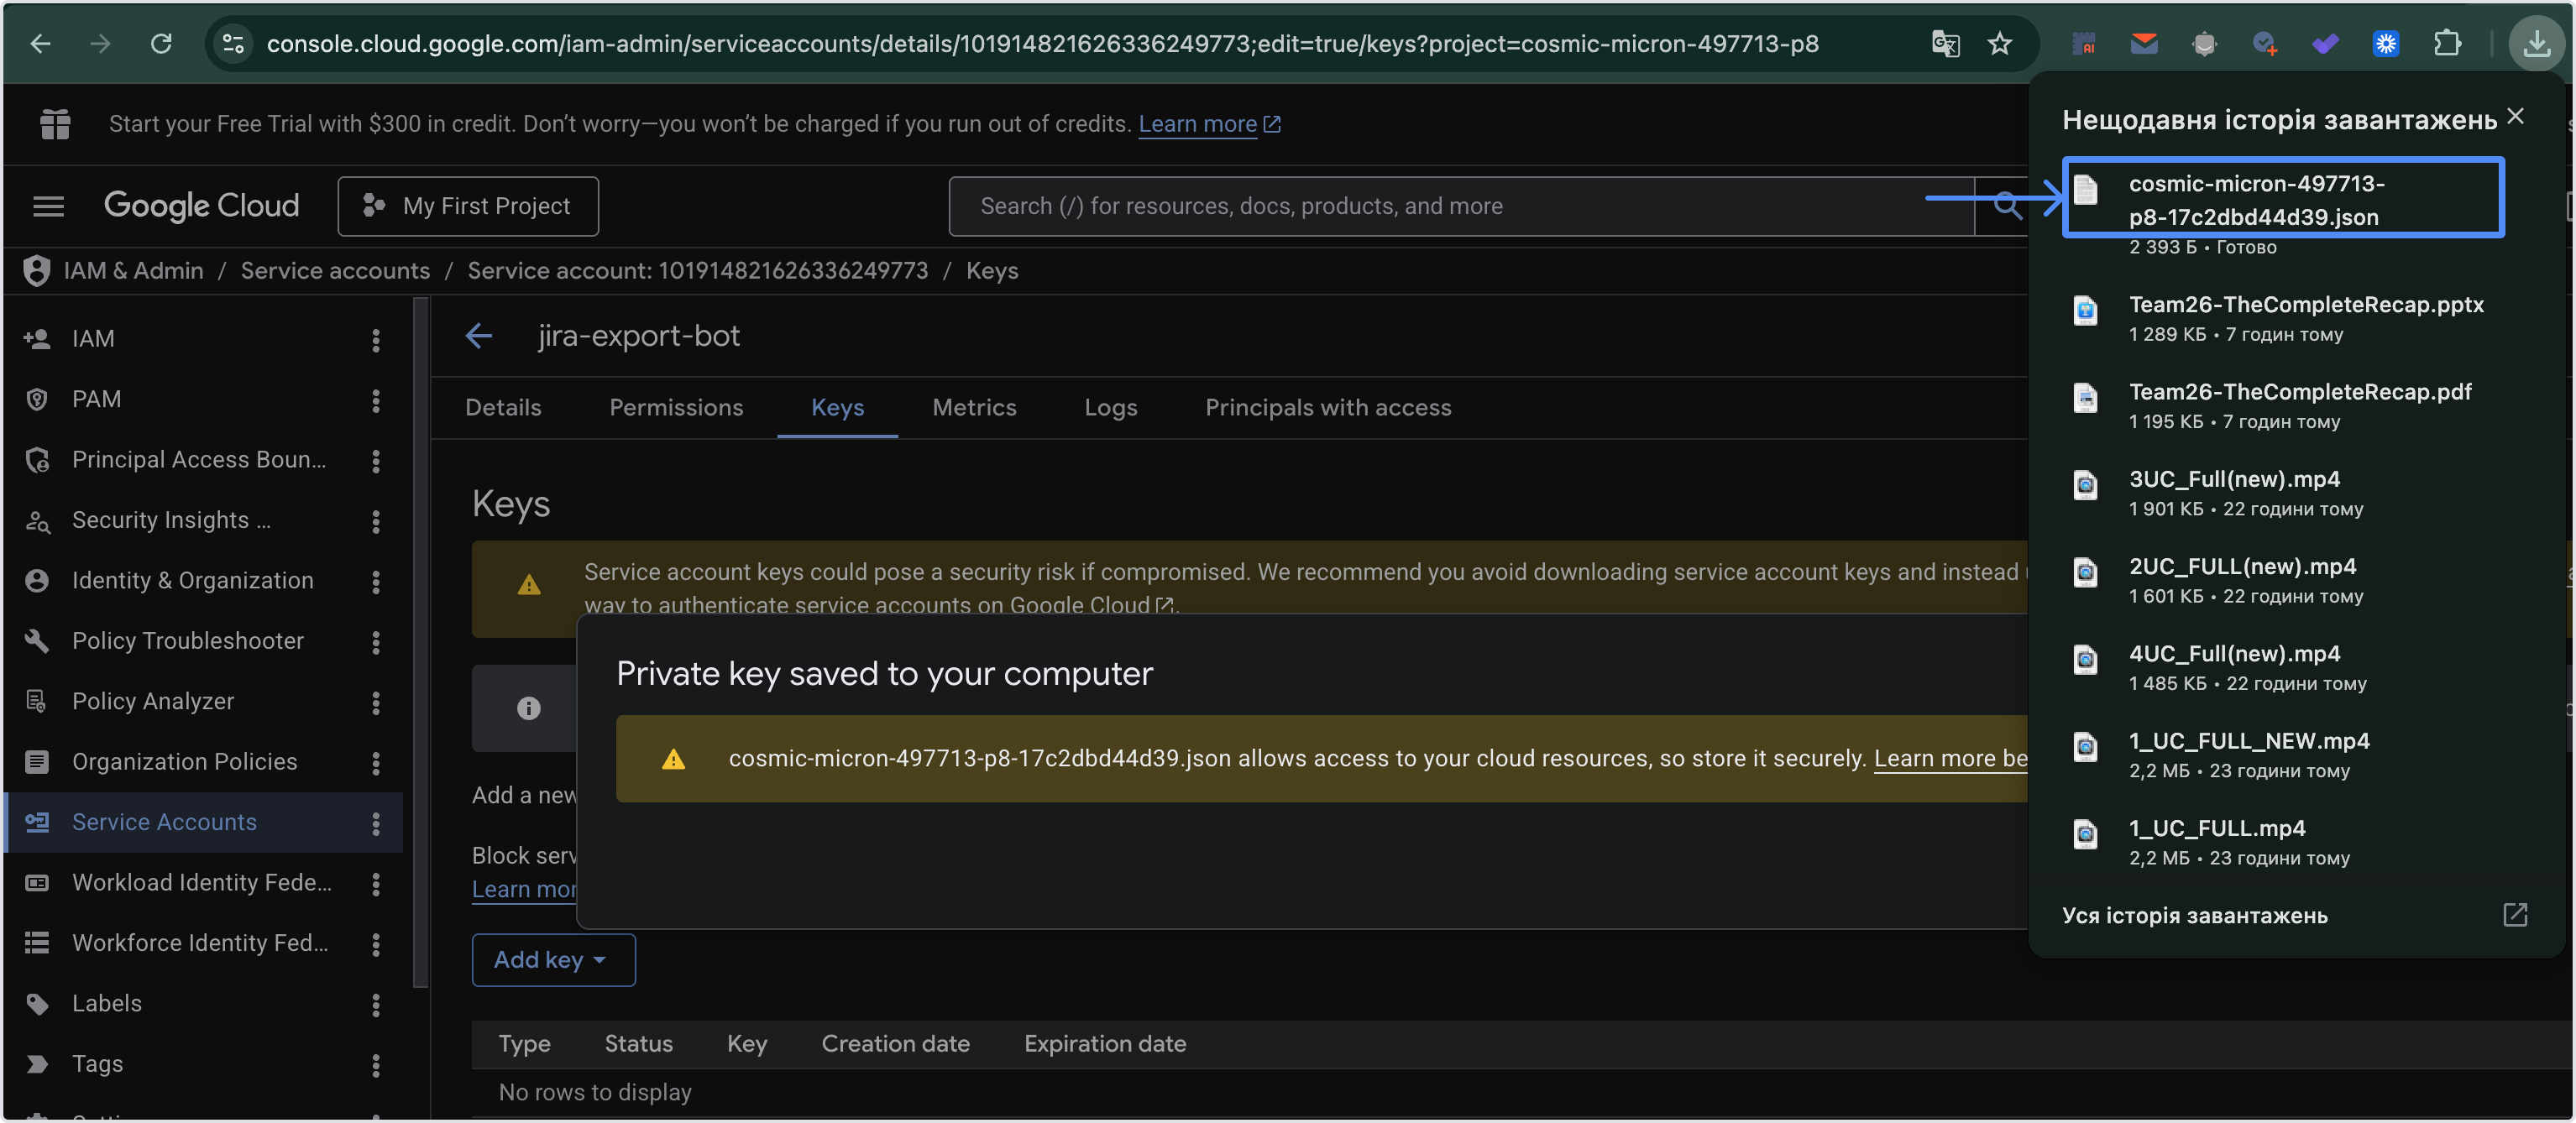Open Team26-TheCompleteRecap.pdf download
Viewport: 2576px width, 1123px height.
coord(2299,391)
